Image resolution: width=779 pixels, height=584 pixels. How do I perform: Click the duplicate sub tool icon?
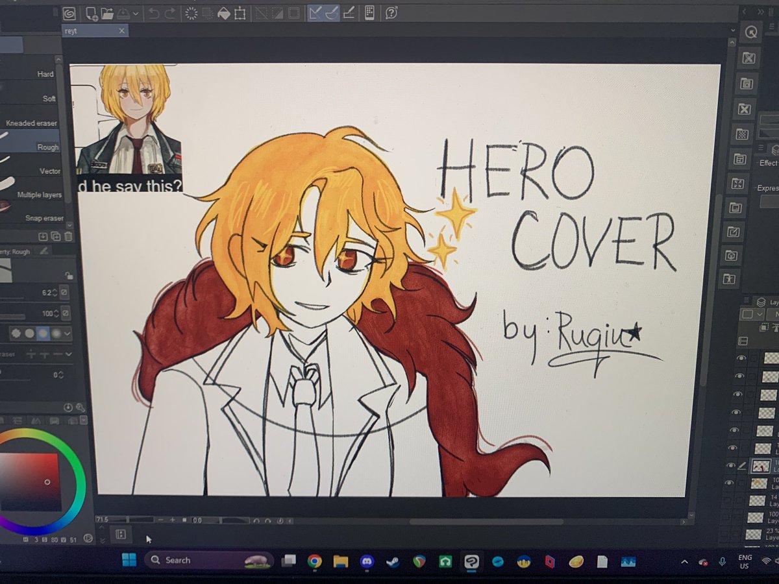[55, 237]
